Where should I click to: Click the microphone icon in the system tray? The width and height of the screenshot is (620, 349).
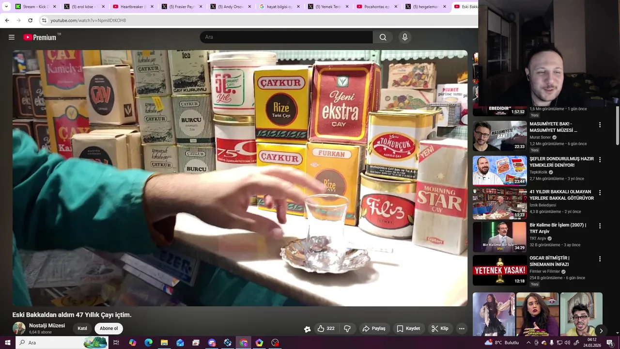coord(552,343)
